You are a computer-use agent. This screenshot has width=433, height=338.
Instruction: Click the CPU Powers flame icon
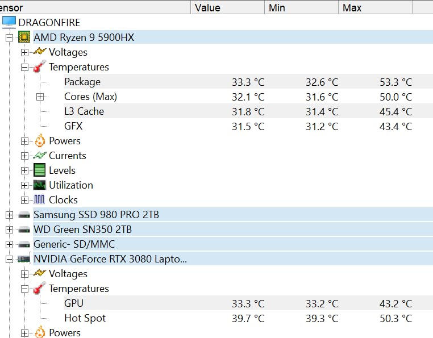pos(40,140)
